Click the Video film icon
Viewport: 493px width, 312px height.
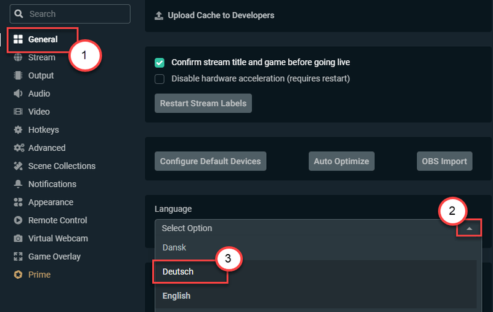tap(18, 112)
